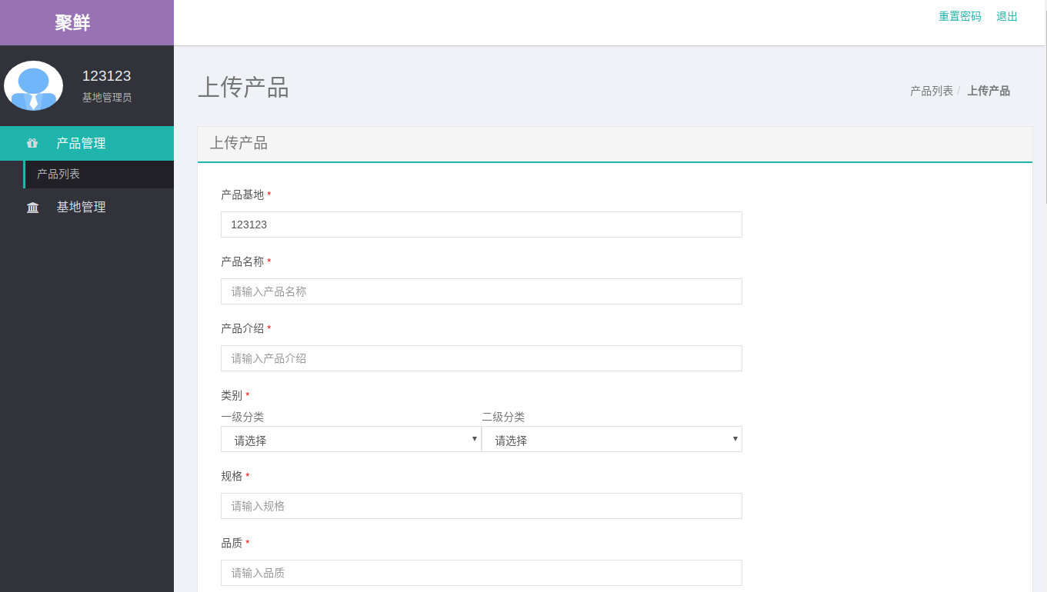This screenshot has height=592, width=1047.
Task: Select 产品列表 submenu item in sidebar
Action: click(58, 175)
